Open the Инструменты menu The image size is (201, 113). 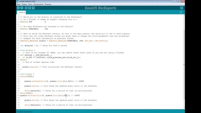(x=38, y=4)
